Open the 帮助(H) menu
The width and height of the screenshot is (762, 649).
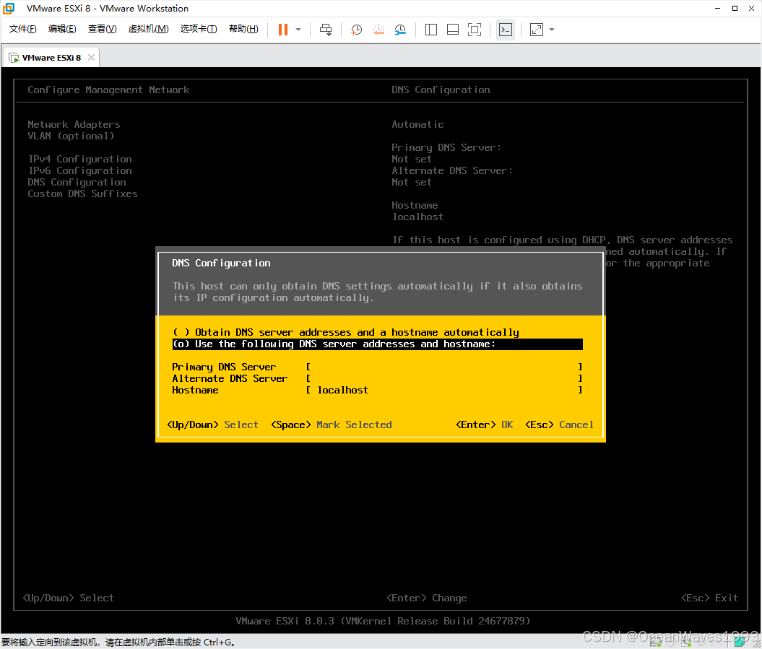tap(243, 29)
